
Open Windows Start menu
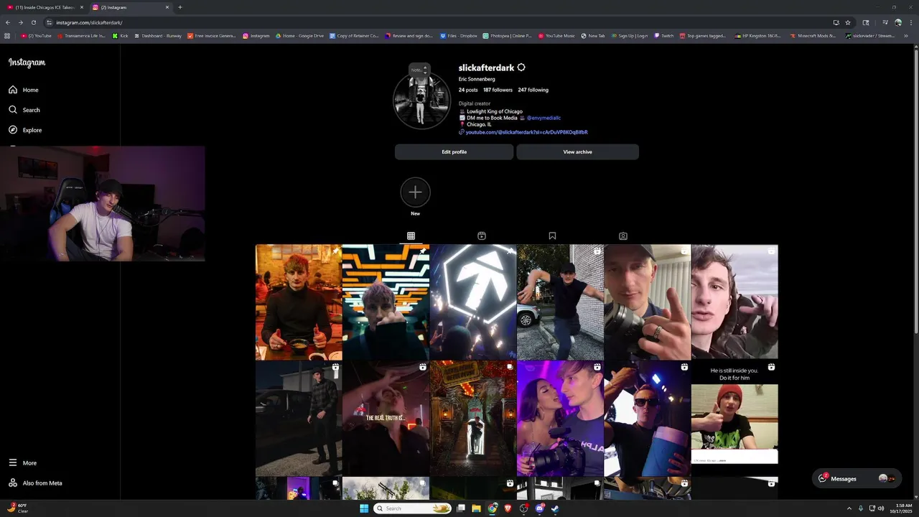pos(364,508)
